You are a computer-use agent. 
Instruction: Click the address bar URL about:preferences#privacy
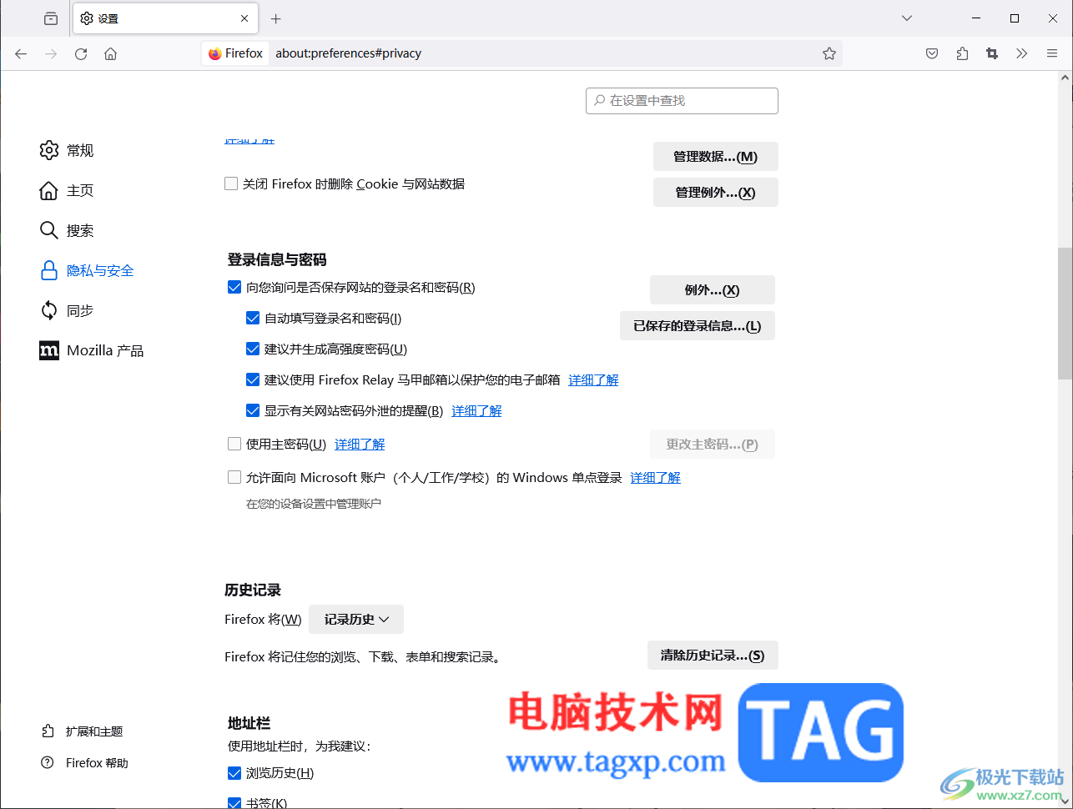click(x=349, y=53)
